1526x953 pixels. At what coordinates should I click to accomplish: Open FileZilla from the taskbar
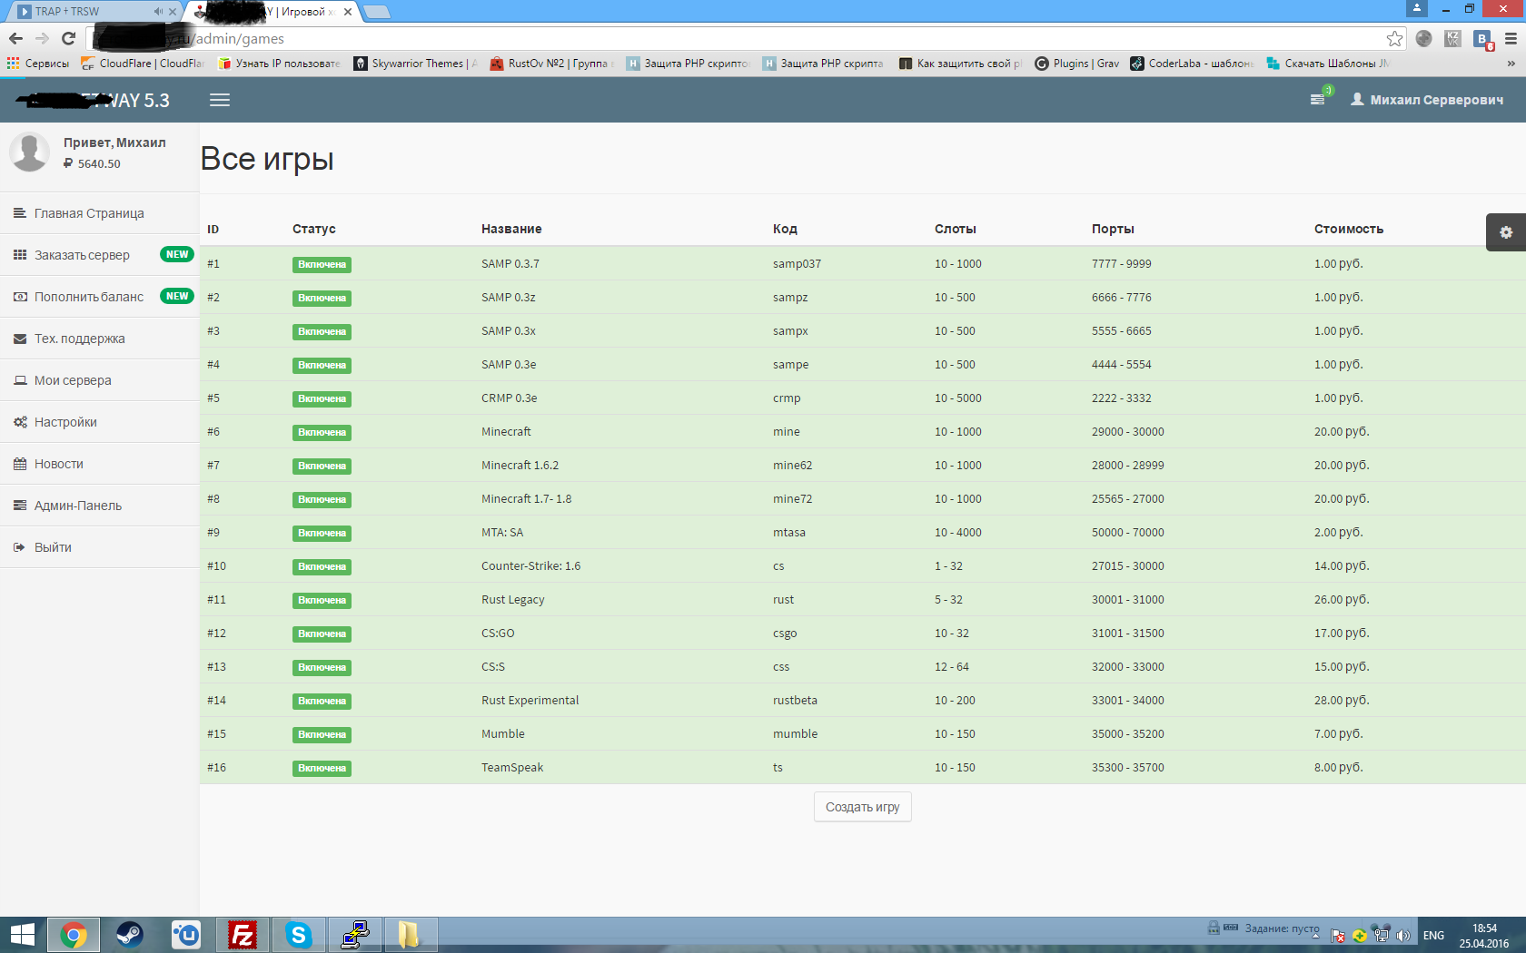243,935
